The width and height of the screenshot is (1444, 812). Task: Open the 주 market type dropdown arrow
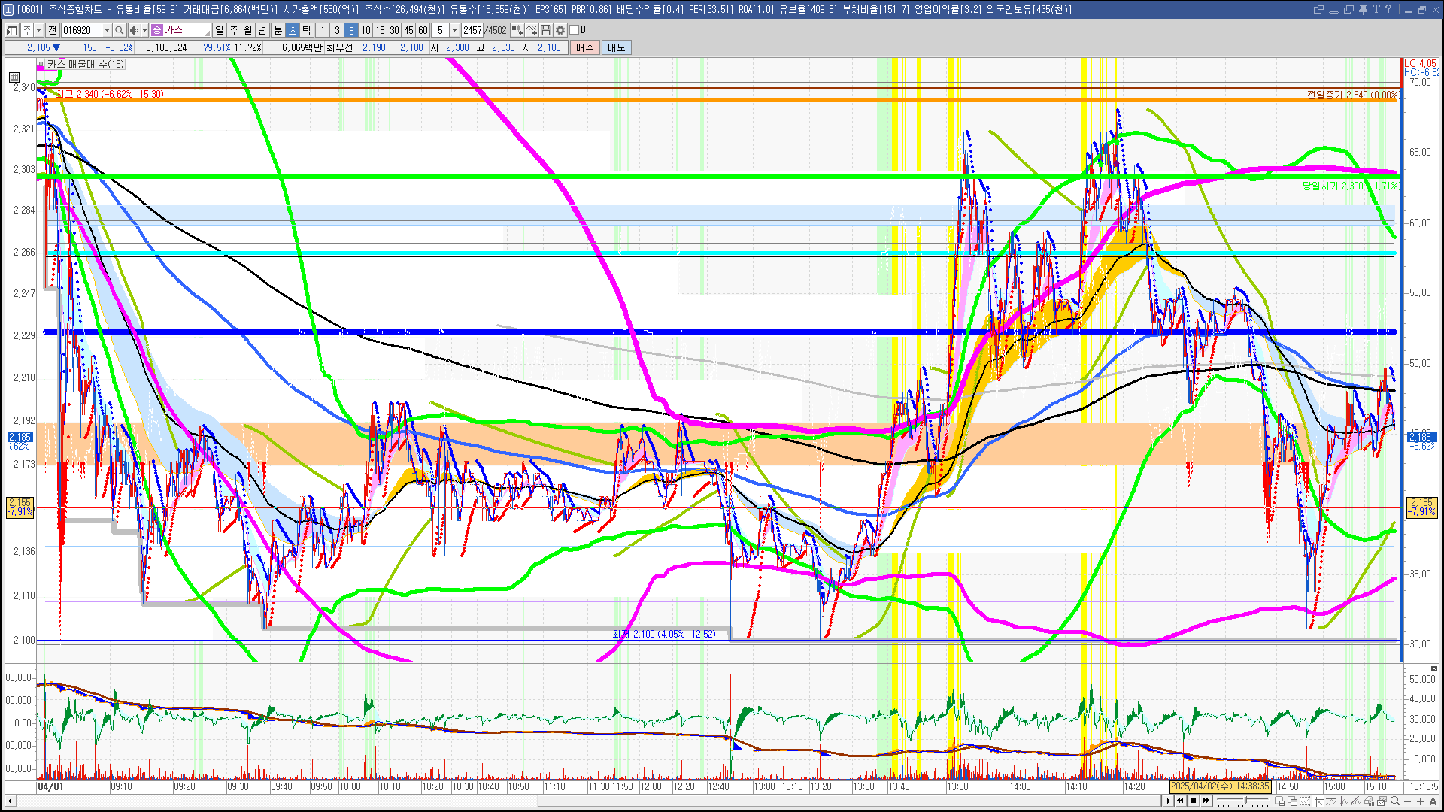pyautogui.click(x=38, y=30)
